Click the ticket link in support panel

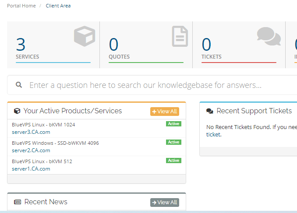click(214, 135)
